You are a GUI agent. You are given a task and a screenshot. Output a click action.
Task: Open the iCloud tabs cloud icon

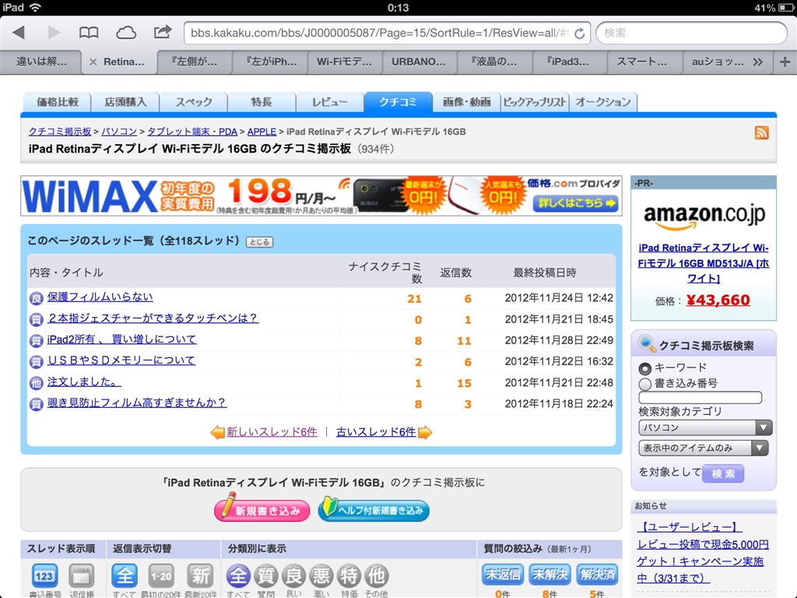tap(125, 33)
